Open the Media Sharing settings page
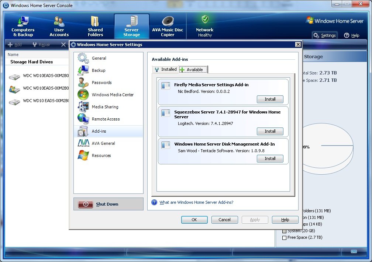Screen dimensions: 372x262 click(x=108, y=107)
